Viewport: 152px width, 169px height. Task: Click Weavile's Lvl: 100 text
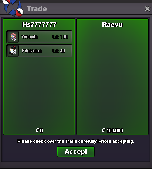[60, 37]
